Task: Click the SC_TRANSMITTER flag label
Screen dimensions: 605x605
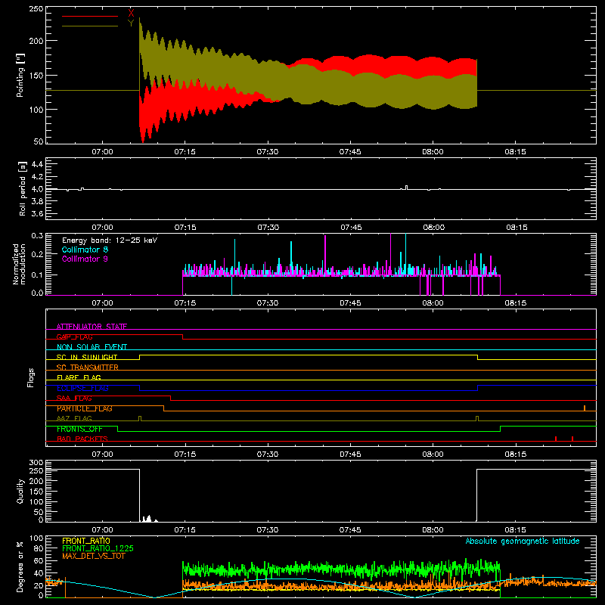Action: click(88, 368)
